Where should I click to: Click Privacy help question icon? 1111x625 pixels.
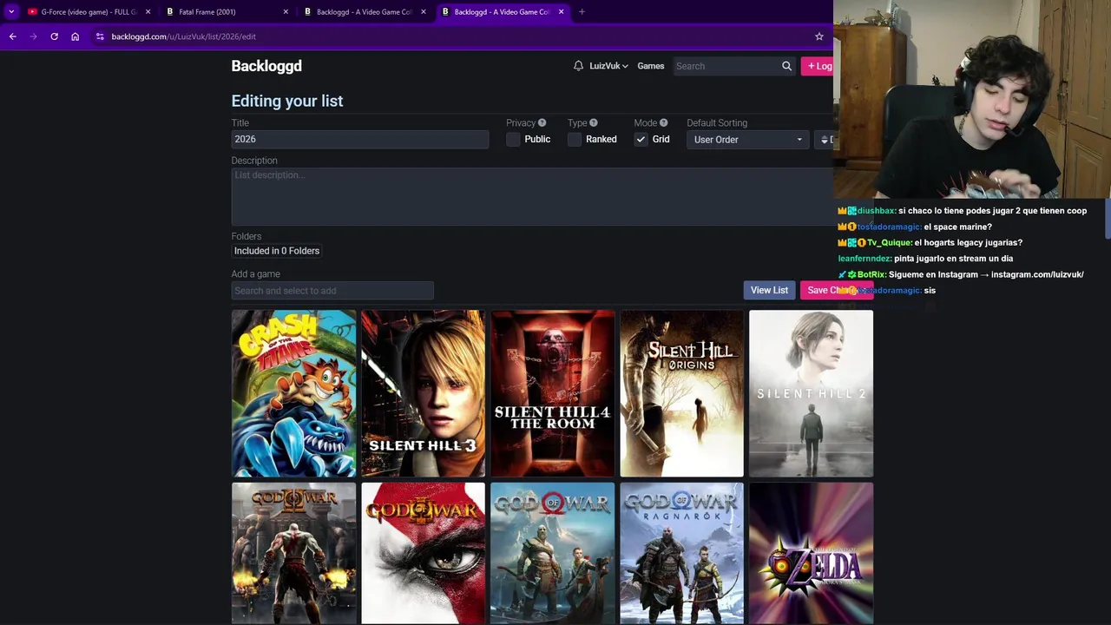tap(542, 123)
